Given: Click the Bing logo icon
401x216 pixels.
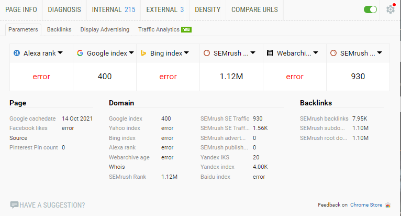Looking at the screenshot, I should [x=143, y=53].
